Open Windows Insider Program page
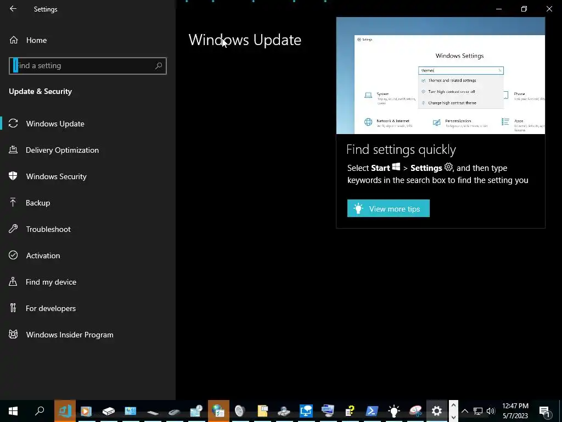 88,335
